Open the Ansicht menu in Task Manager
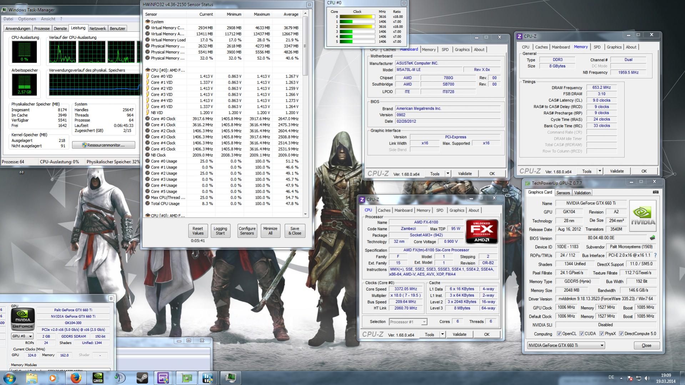Screen dimensions: 685x385 48,19
